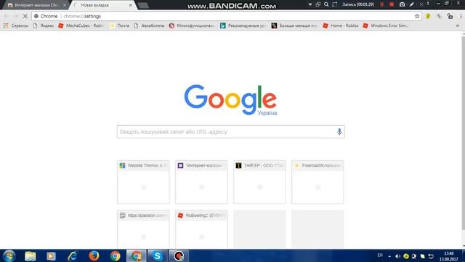Click the lock-shaped extension icon in toolbar
This screenshot has height=262, width=465.
click(x=450, y=16)
